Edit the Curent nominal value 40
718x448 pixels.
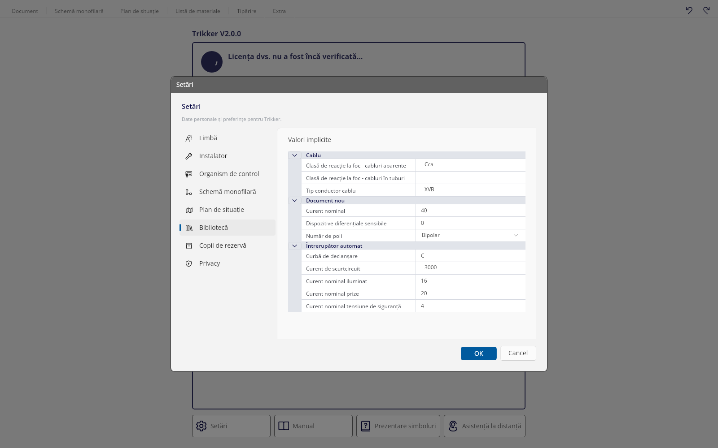pyautogui.click(x=470, y=210)
